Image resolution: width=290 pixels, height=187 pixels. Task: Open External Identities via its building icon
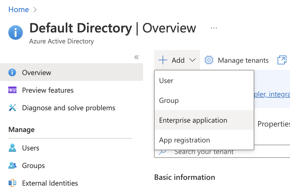12,183
